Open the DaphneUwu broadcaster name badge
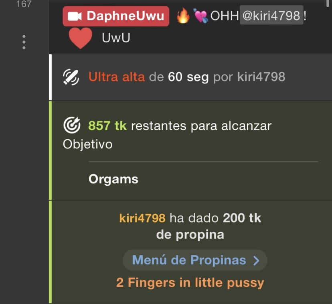 pos(116,16)
